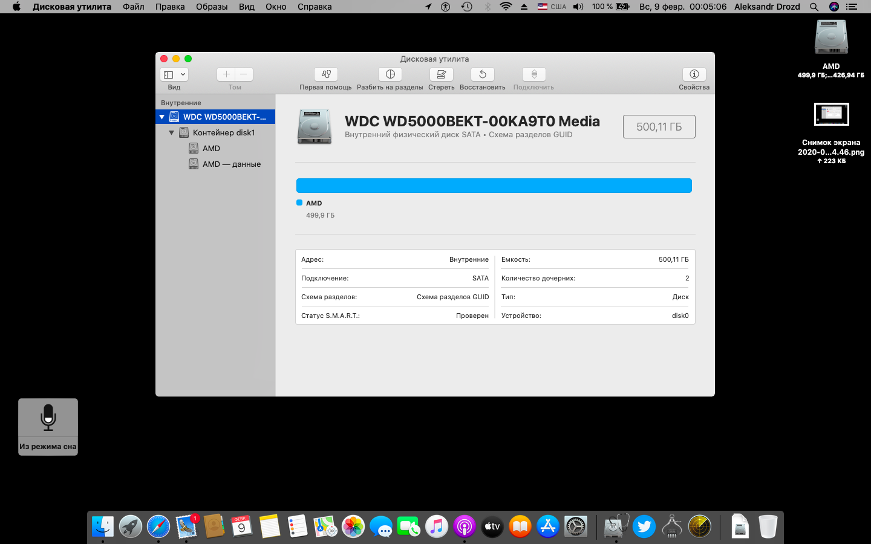Open volume control in menu bar
Viewport: 871px width, 544px height.
(578, 7)
